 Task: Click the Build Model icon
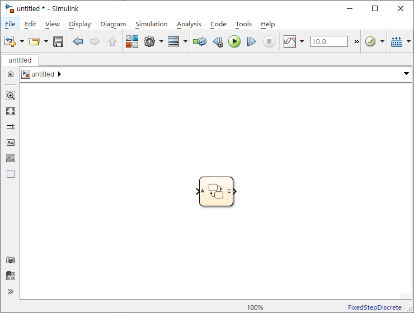tap(397, 41)
